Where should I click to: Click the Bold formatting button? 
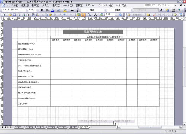pyautogui.click(x=42, y=10)
